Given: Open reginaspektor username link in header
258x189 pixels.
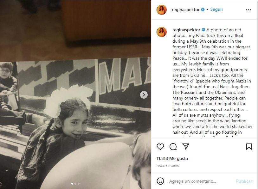Looking at the screenshot, I should [186, 10].
